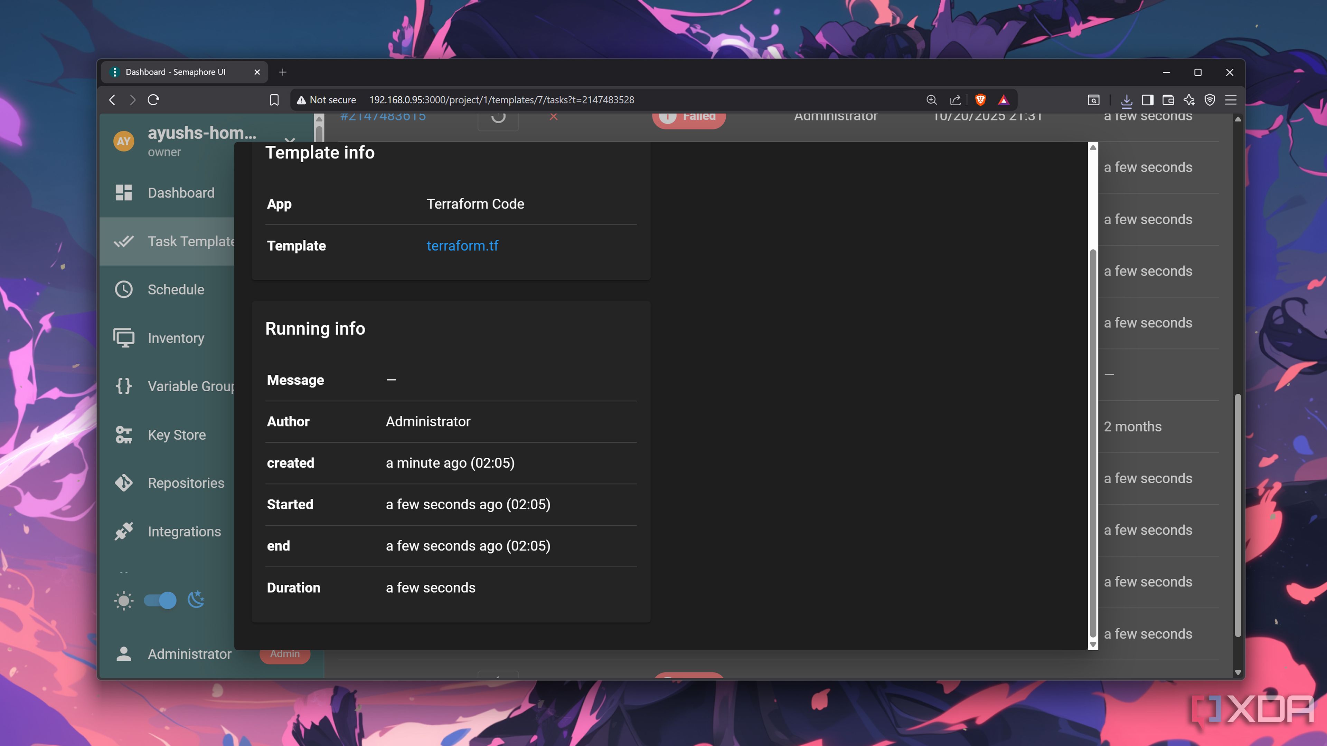The width and height of the screenshot is (1327, 746).
Task: Expand the ayushs-hom project dropdown chevron
Action: point(290,140)
